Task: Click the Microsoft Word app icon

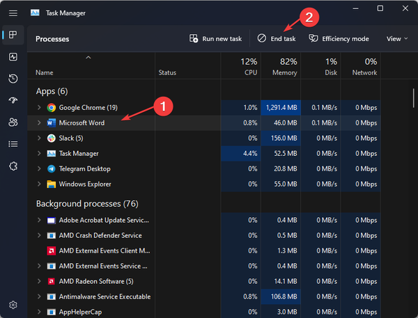Action: (51, 122)
